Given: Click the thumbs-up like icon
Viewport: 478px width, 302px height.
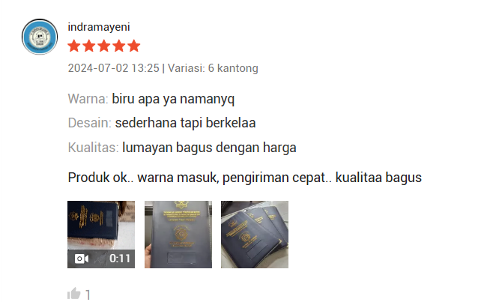Looking at the screenshot, I should (x=73, y=294).
